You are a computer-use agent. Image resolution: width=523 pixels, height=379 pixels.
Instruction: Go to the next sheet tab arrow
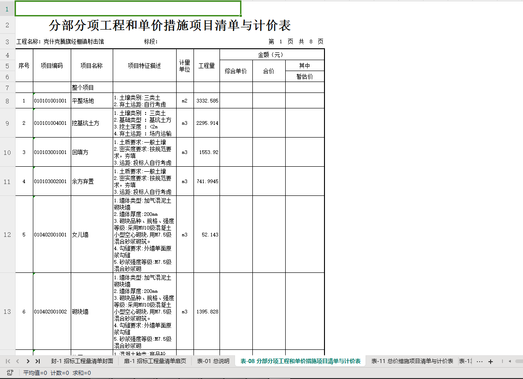tap(28, 361)
